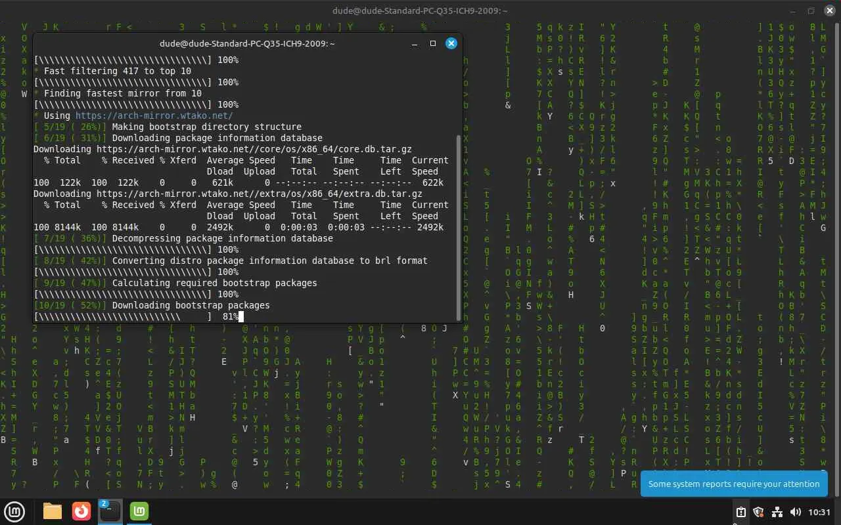
Task: Click 'Downloading bootstrap packages' line
Action: 152,305
